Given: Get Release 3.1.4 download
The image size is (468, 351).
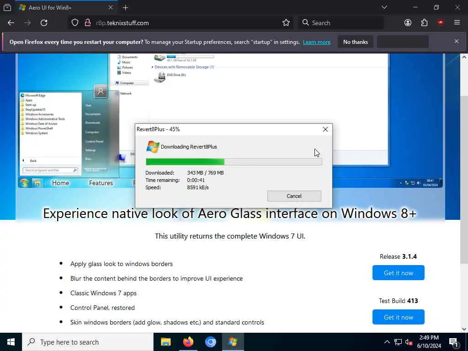Looking at the screenshot, I should [398, 273].
